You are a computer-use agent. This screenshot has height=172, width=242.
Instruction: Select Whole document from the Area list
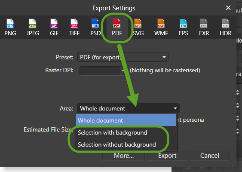[126, 120]
